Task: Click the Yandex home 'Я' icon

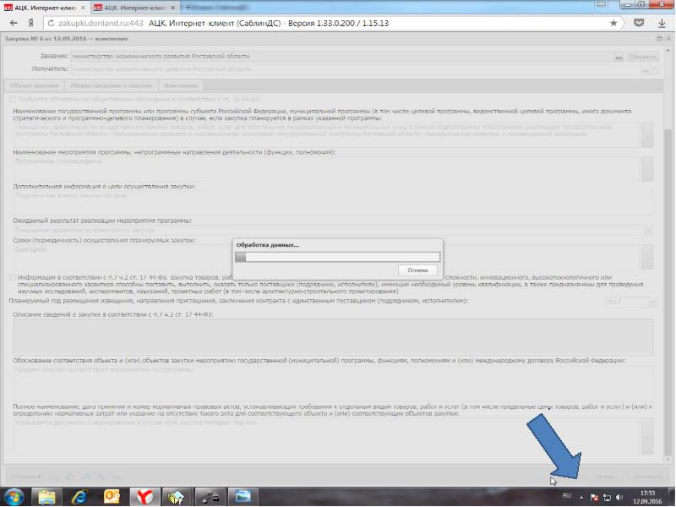Action: pyautogui.click(x=30, y=22)
